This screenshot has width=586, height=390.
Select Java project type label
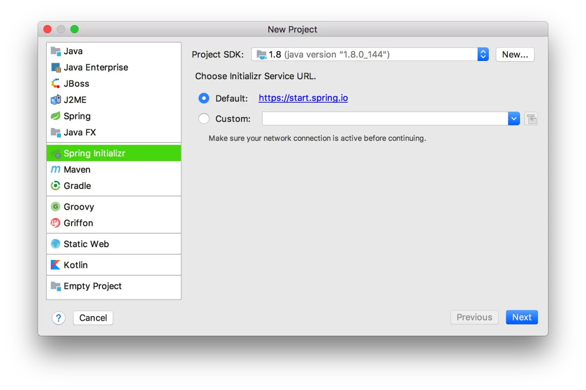(x=73, y=51)
